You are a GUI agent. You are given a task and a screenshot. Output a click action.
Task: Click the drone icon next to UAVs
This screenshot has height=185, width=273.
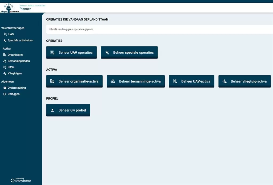click(x=5, y=67)
